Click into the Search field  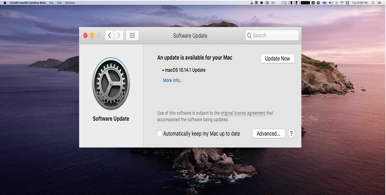point(272,35)
